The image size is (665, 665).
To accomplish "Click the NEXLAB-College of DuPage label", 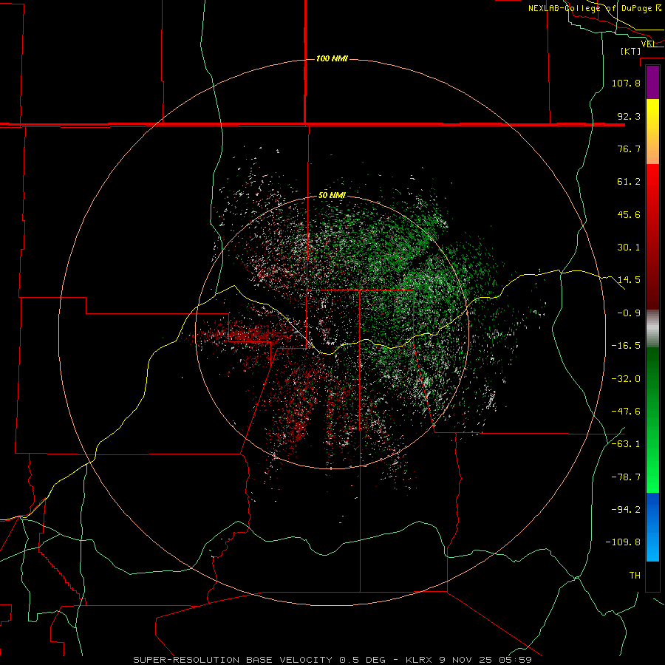I will tap(594, 8).
